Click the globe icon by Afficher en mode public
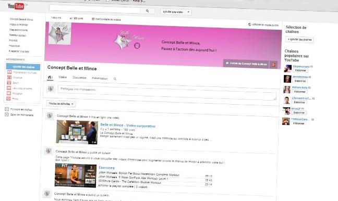Screen dimensions: 338x201 (250, 24)
